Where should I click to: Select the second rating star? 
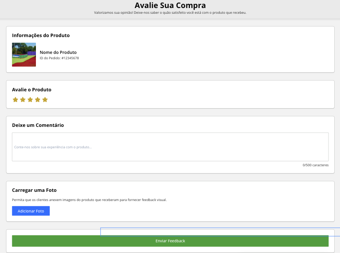(x=23, y=100)
